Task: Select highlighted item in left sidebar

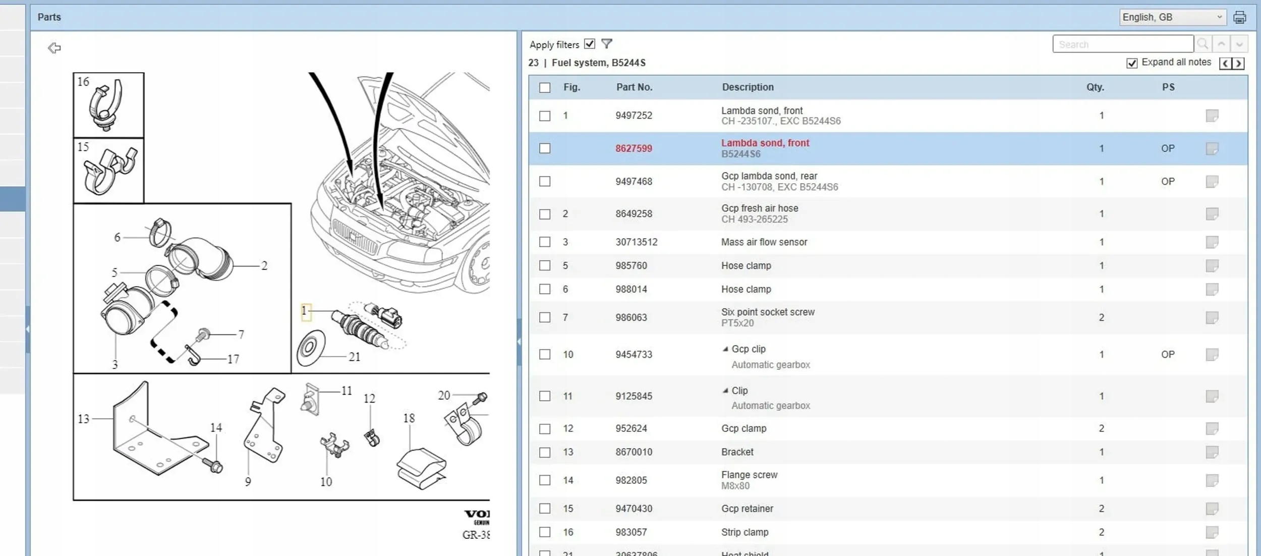Action: (x=13, y=199)
